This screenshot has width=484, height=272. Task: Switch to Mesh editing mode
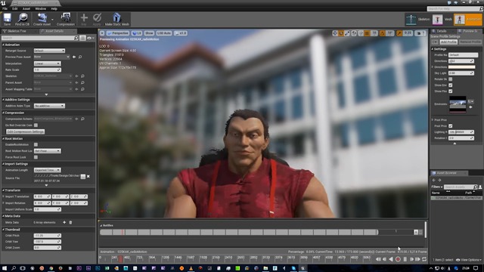coord(442,20)
